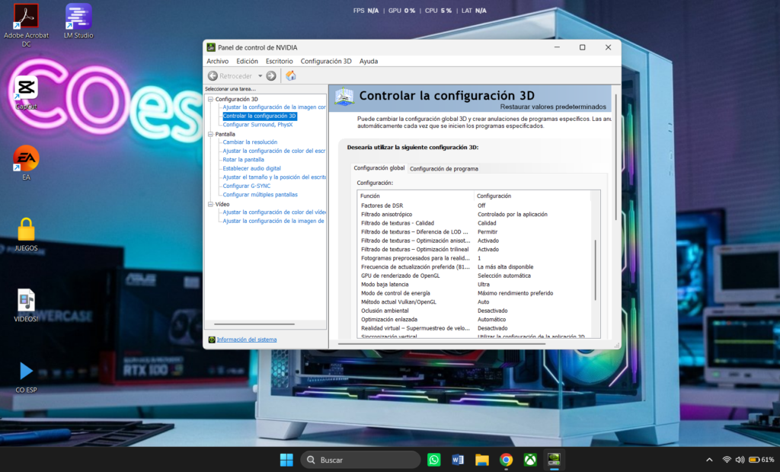Open Adobe Acrobat DC desktop shortcut
Screen dimensions: 780x472
tap(26, 25)
